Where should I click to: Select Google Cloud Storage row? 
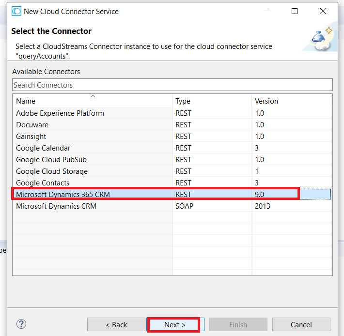(x=172, y=171)
